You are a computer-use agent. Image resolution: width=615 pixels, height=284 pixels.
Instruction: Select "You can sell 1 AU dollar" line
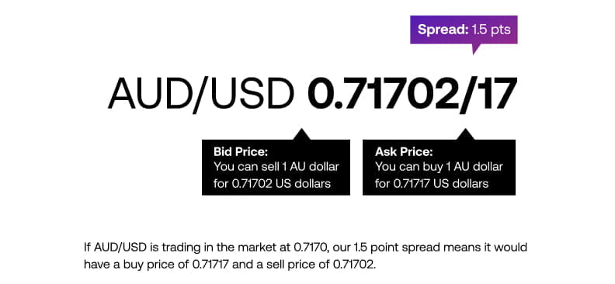click(276, 168)
